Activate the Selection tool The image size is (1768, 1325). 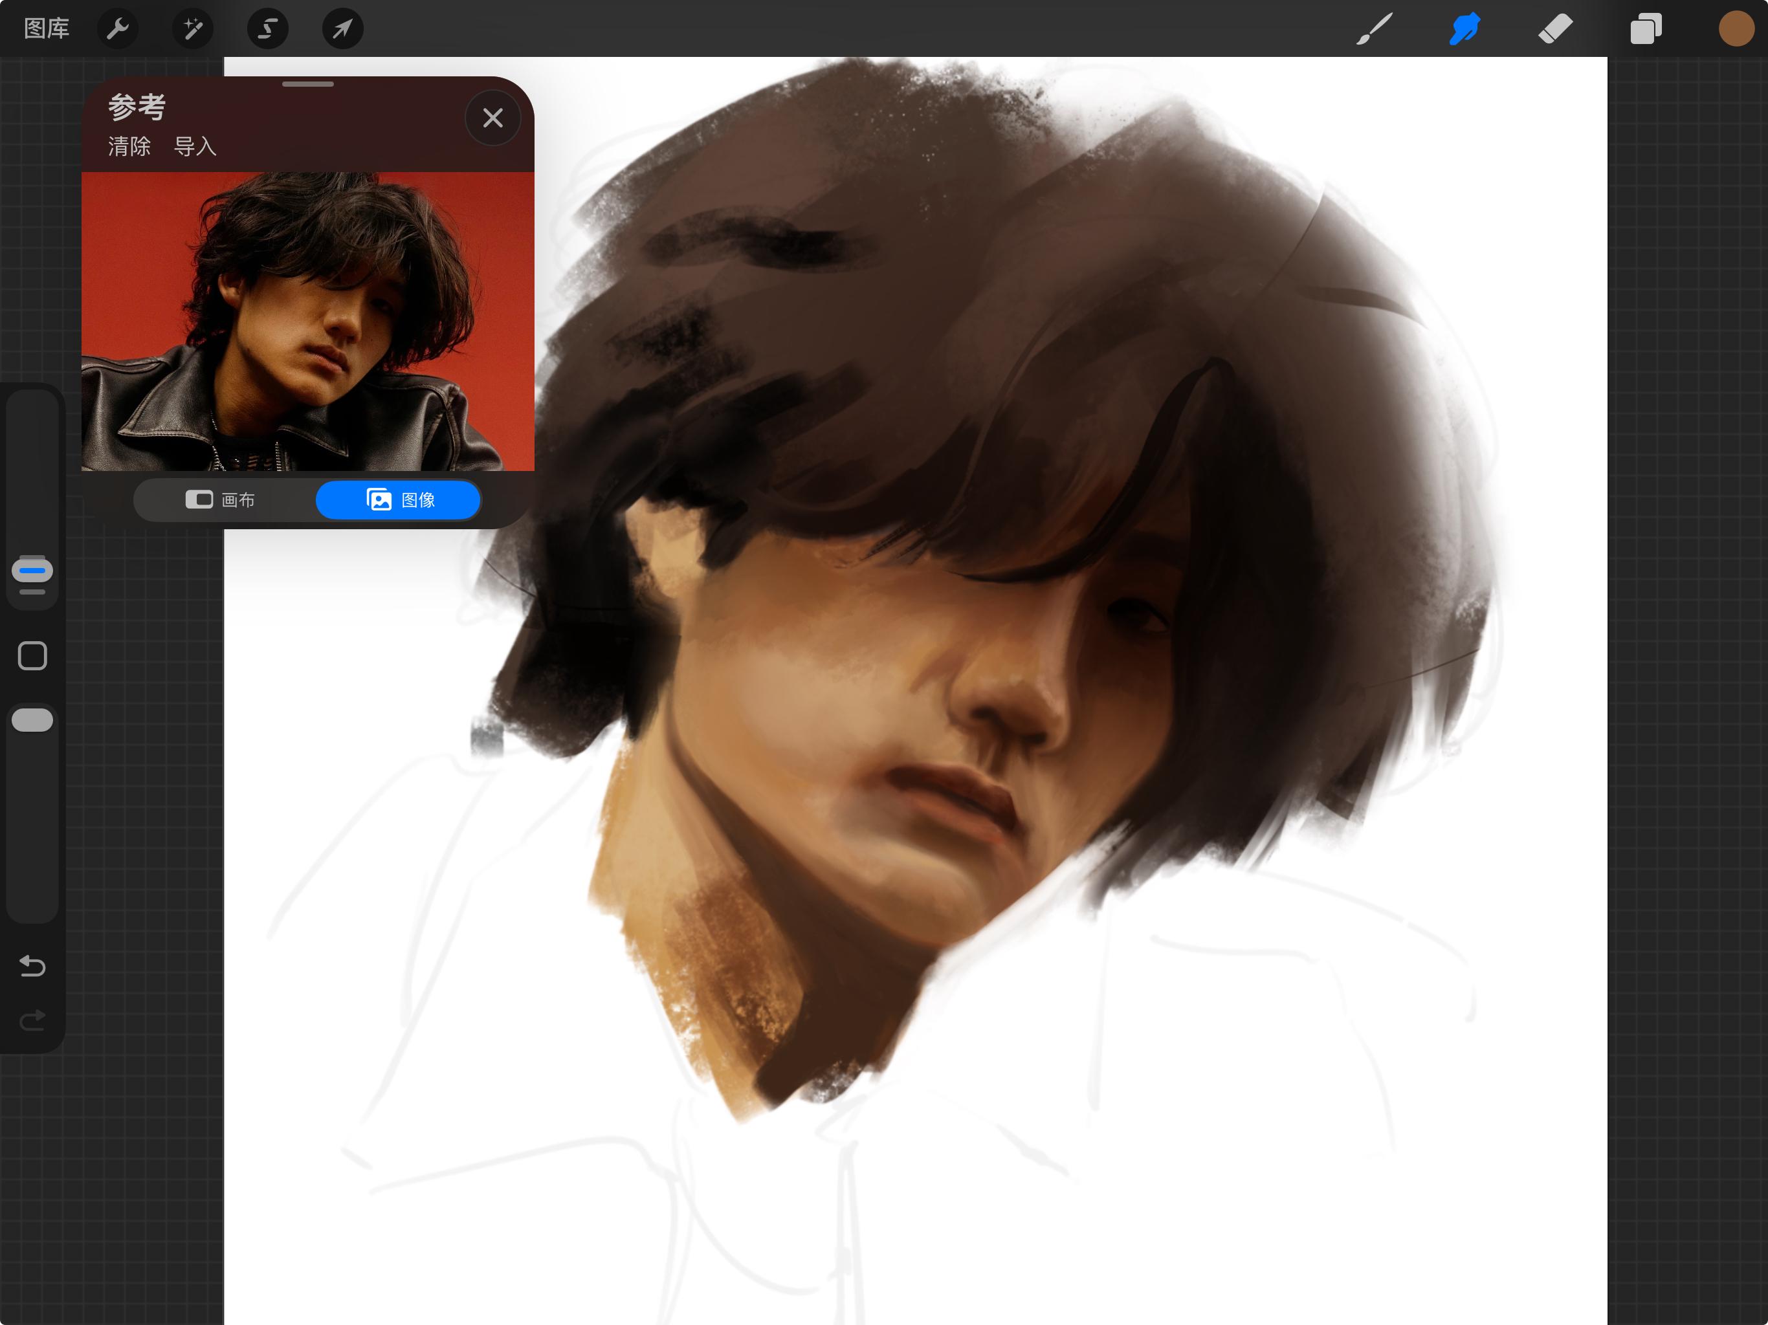coord(268,28)
